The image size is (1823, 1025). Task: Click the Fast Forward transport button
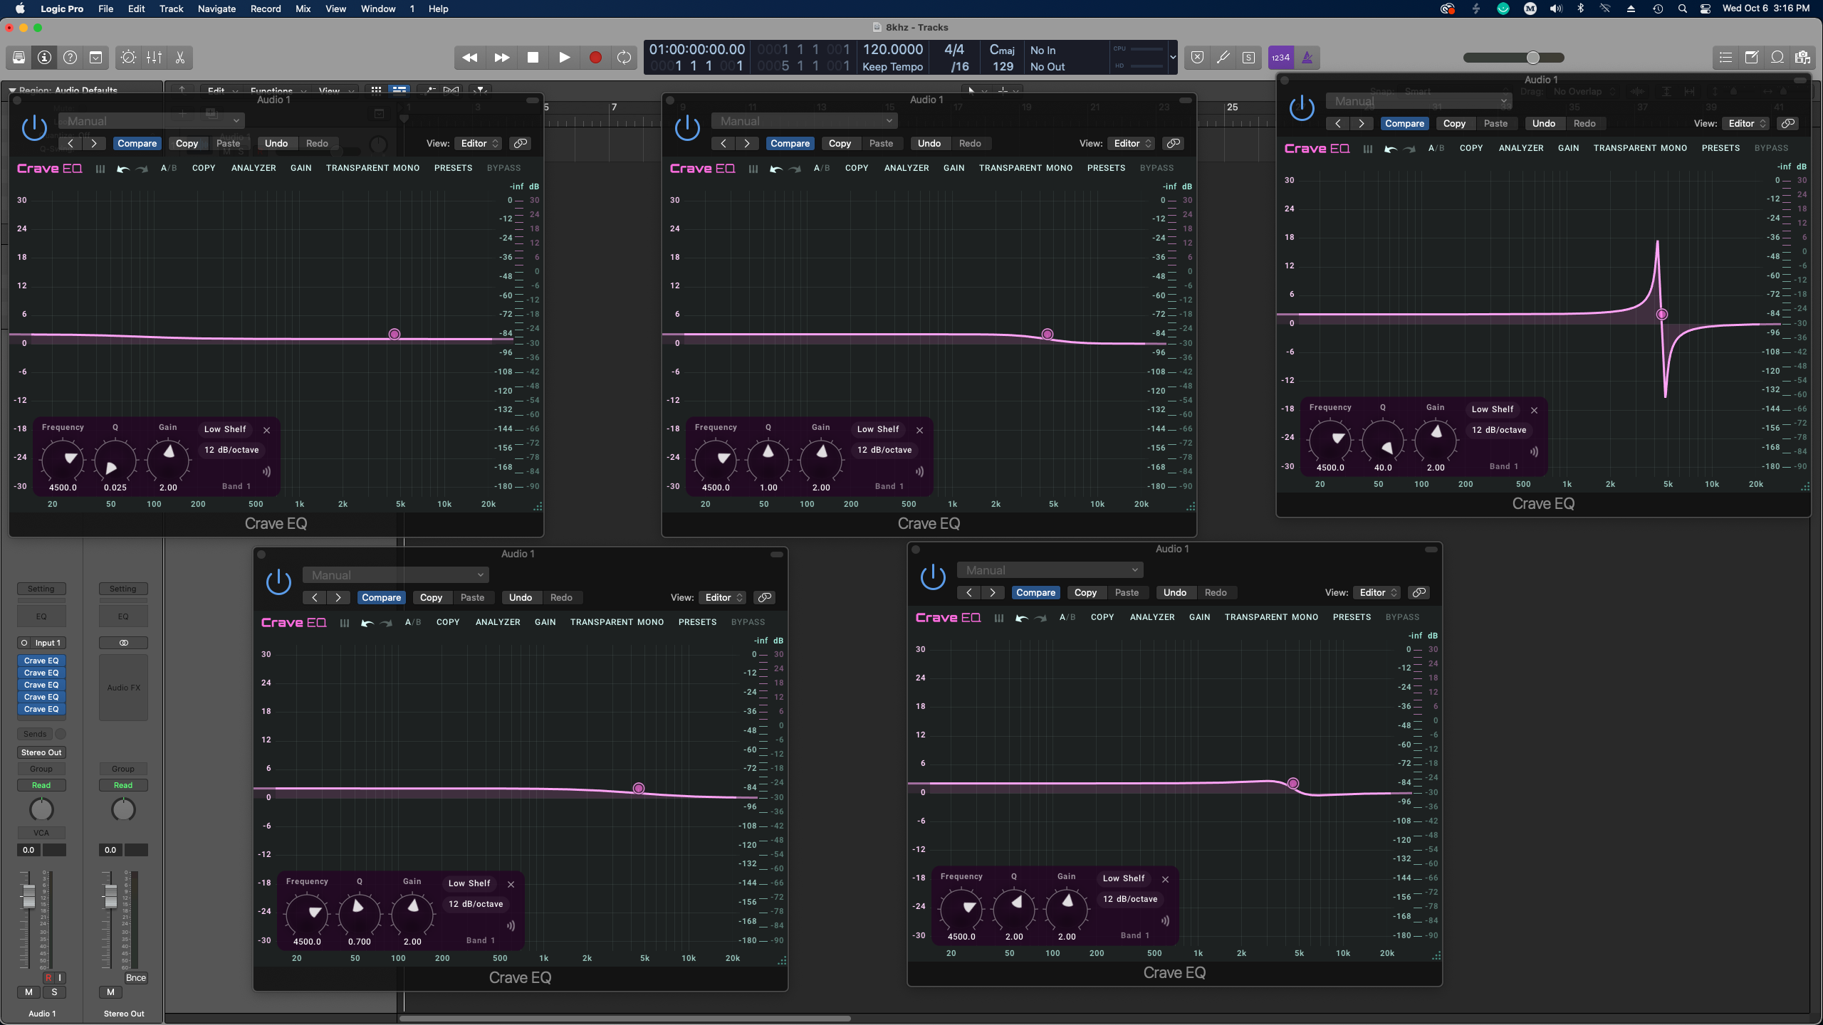point(502,58)
